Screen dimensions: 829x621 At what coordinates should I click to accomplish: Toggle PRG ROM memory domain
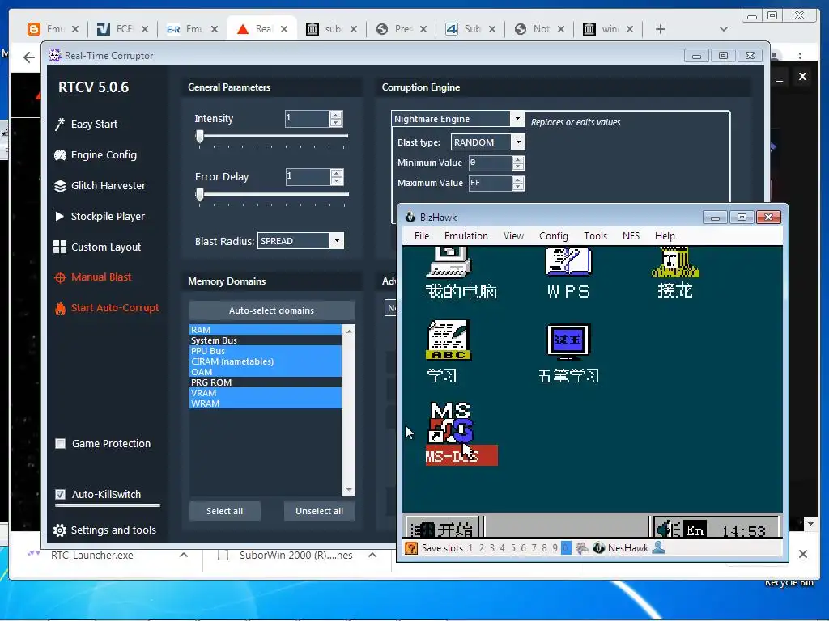click(x=266, y=382)
